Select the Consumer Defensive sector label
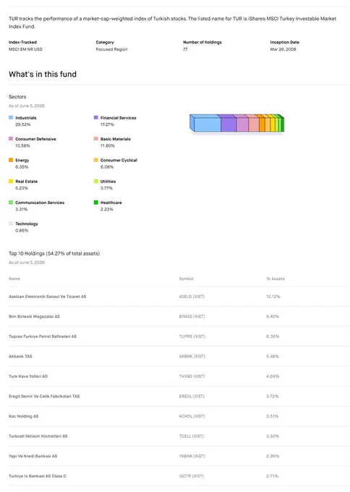 point(35,139)
